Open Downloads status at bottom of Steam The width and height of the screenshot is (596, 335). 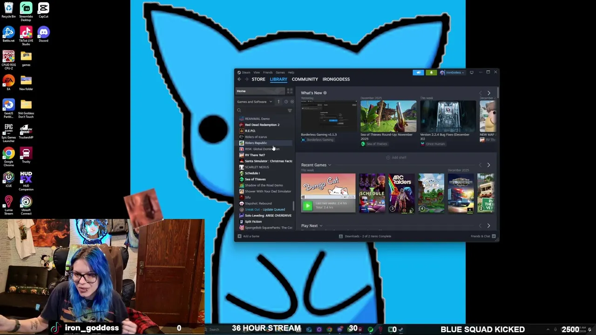click(x=365, y=236)
